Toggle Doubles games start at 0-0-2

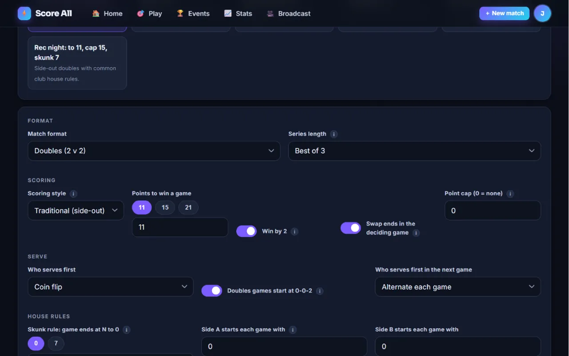[x=212, y=291]
